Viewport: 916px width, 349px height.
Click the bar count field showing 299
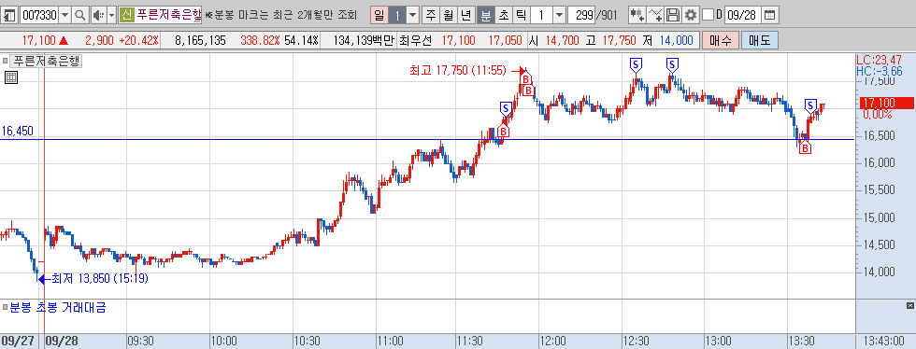coord(581,15)
